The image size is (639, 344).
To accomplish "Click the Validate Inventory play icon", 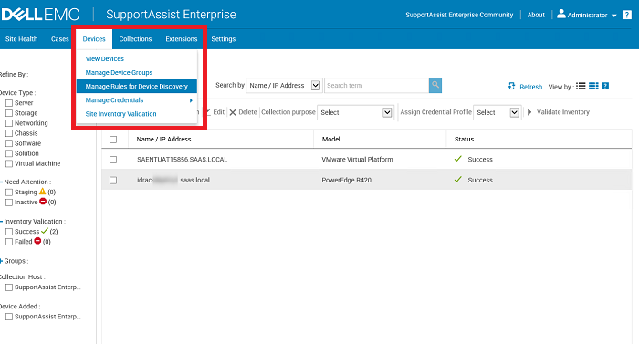I will click(529, 112).
